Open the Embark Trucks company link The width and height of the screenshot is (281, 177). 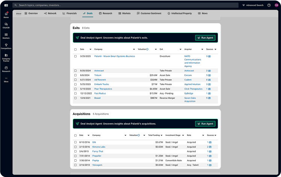(x=101, y=84)
